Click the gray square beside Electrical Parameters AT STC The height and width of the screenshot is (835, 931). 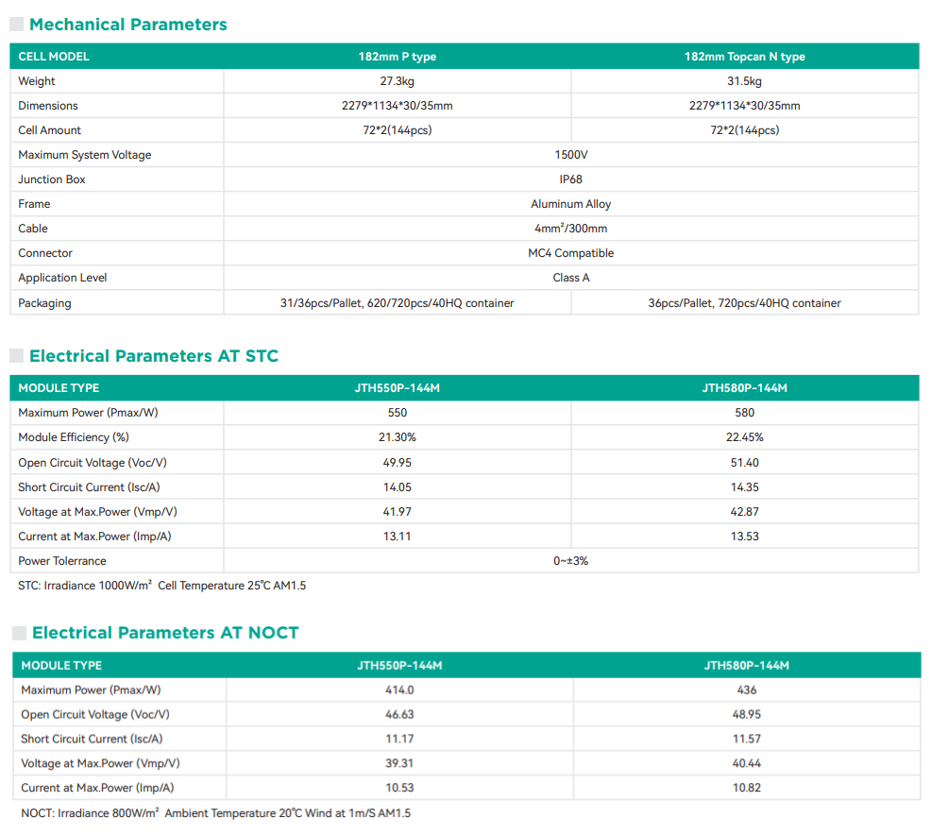16,356
